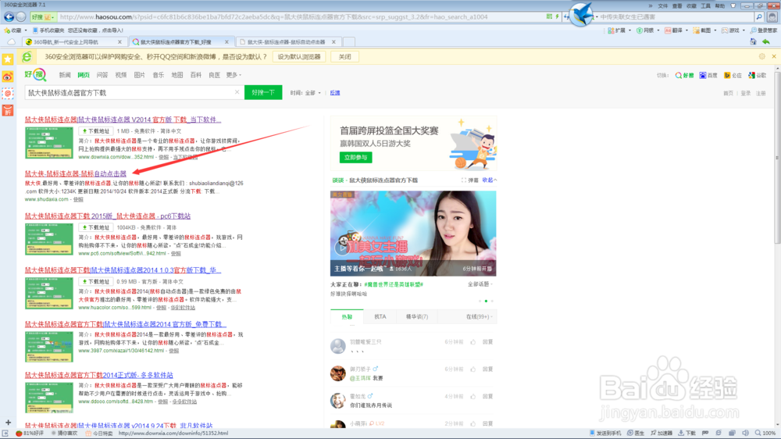The height and width of the screenshot is (439, 781).
Task: Open the user avatar login icon
Action: pos(772,16)
